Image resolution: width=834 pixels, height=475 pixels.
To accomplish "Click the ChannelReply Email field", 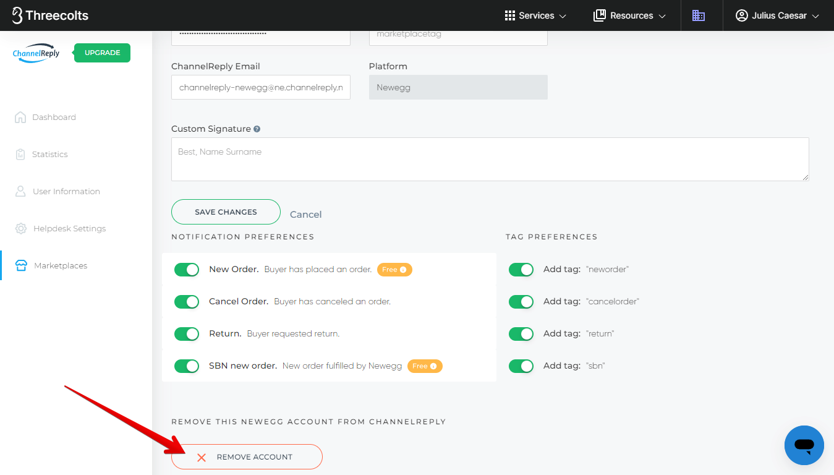I will click(261, 87).
